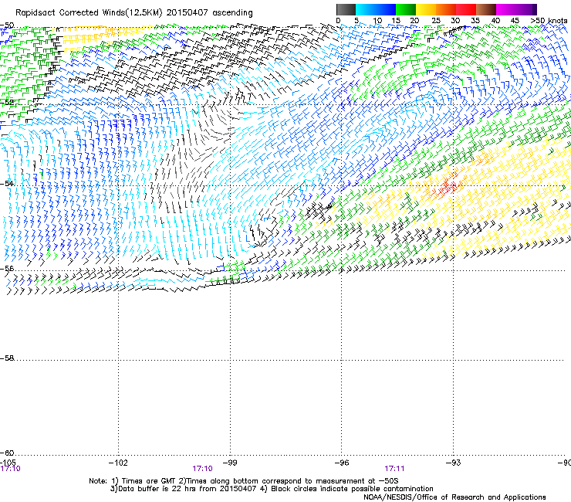Click the red wind barbs cluster near -93
571x502 pixels.
coord(448,187)
